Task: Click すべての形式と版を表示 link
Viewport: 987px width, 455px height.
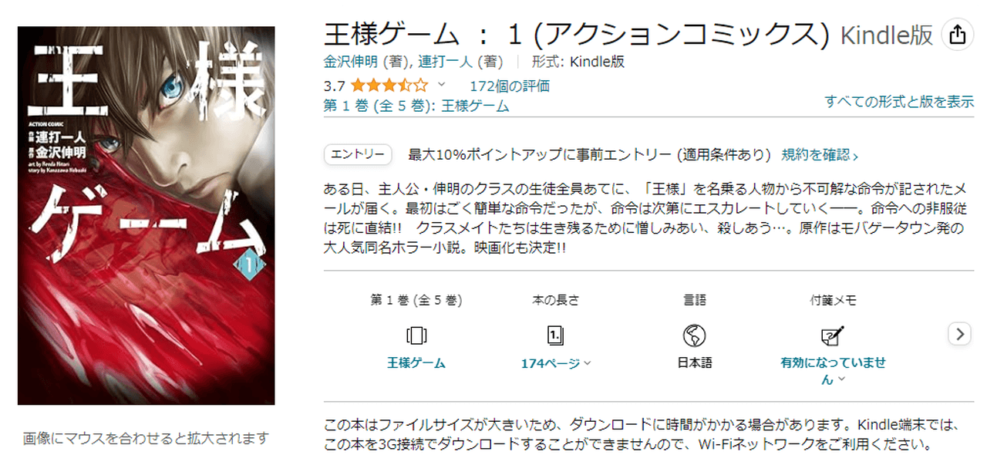Action: (899, 102)
